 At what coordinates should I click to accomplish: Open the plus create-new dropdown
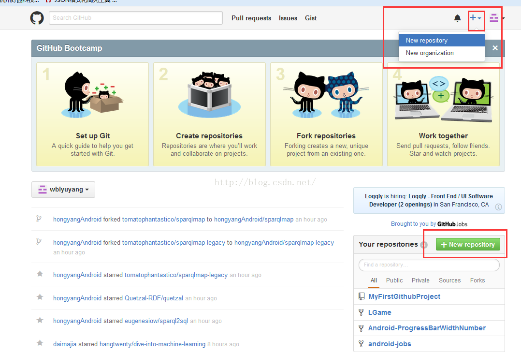click(x=476, y=17)
